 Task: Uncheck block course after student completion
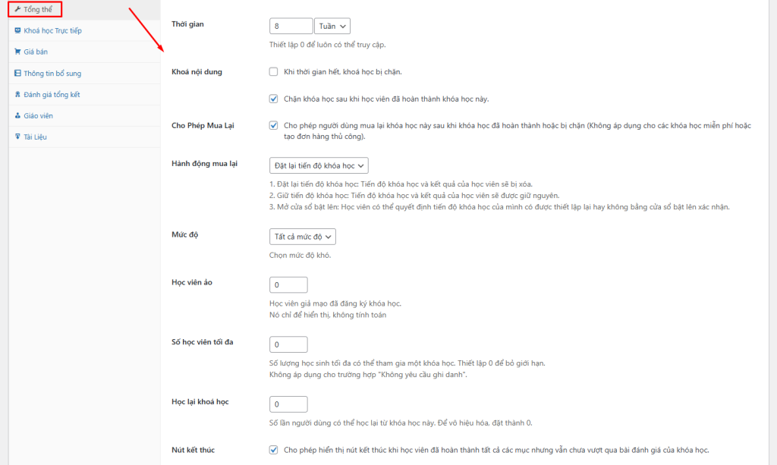tap(274, 99)
